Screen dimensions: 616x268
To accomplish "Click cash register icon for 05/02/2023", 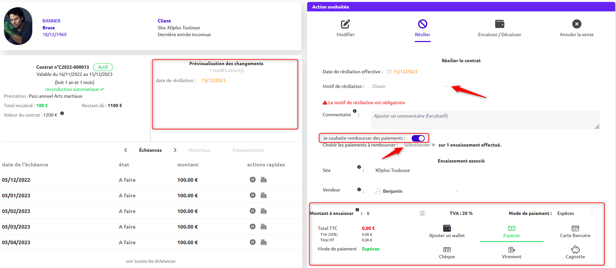I will (x=263, y=211).
